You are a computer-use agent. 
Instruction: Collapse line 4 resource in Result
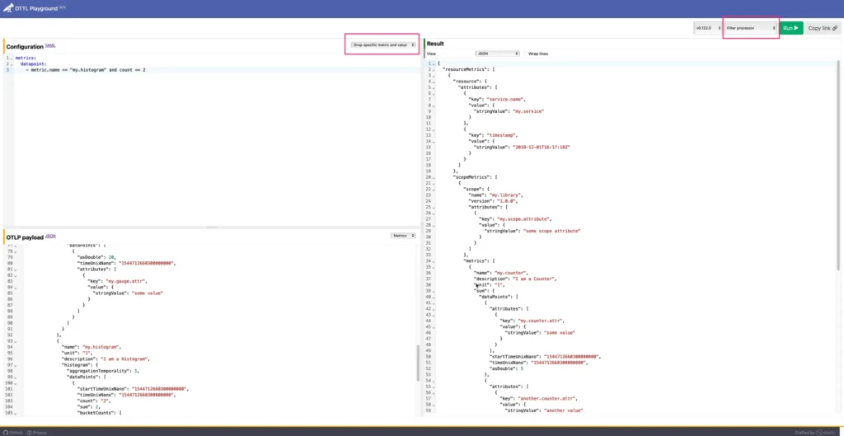pyautogui.click(x=434, y=82)
